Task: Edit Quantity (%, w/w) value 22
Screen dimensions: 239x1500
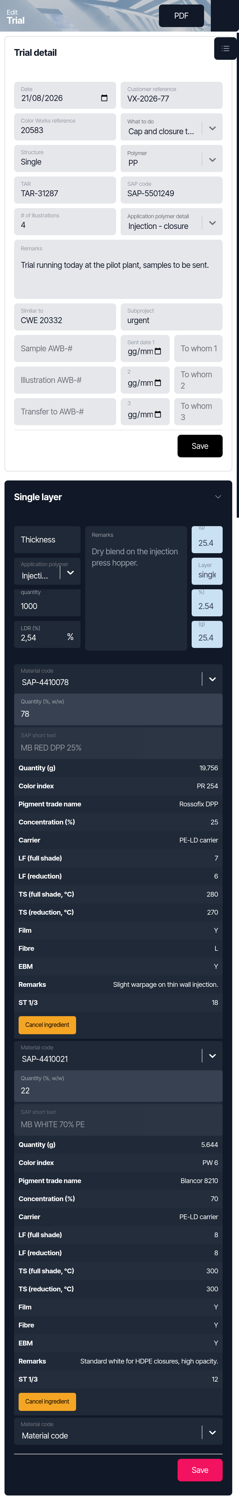Action: pyautogui.click(x=119, y=1086)
